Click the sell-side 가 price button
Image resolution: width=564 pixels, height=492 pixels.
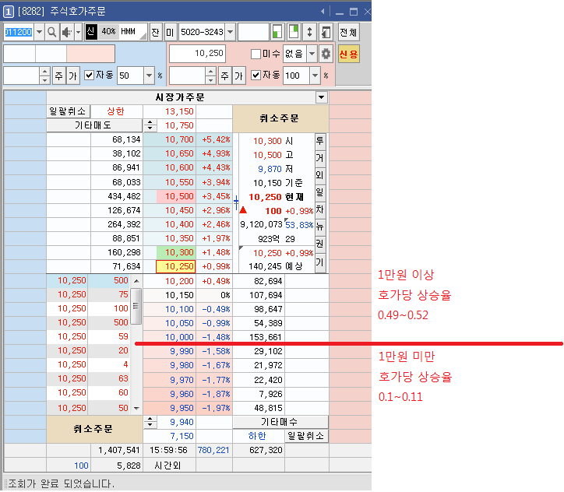pyautogui.click(x=73, y=76)
